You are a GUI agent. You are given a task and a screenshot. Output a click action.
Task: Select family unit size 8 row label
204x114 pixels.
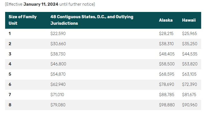tap(10, 105)
